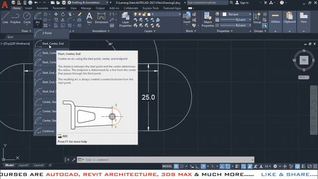This screenshot has width=318, height=179.
Task: Switch to the Insert ribbon tab
Action: 29,8
